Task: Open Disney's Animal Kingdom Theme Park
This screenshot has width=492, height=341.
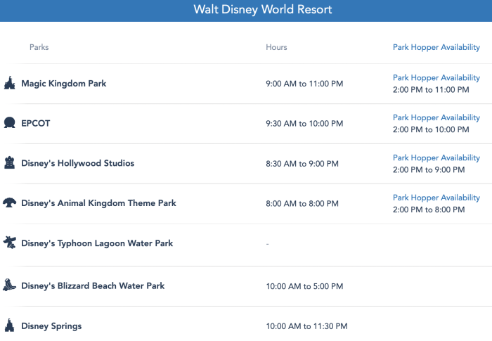Action: pos(99,203)
